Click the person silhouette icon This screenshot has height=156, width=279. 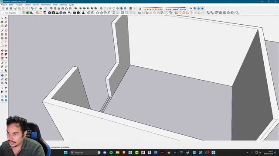(x=83, y=13)
